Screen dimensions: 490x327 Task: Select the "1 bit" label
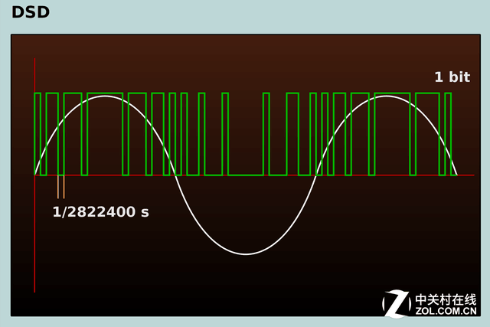pyautogui.click(x=452, y=77)
